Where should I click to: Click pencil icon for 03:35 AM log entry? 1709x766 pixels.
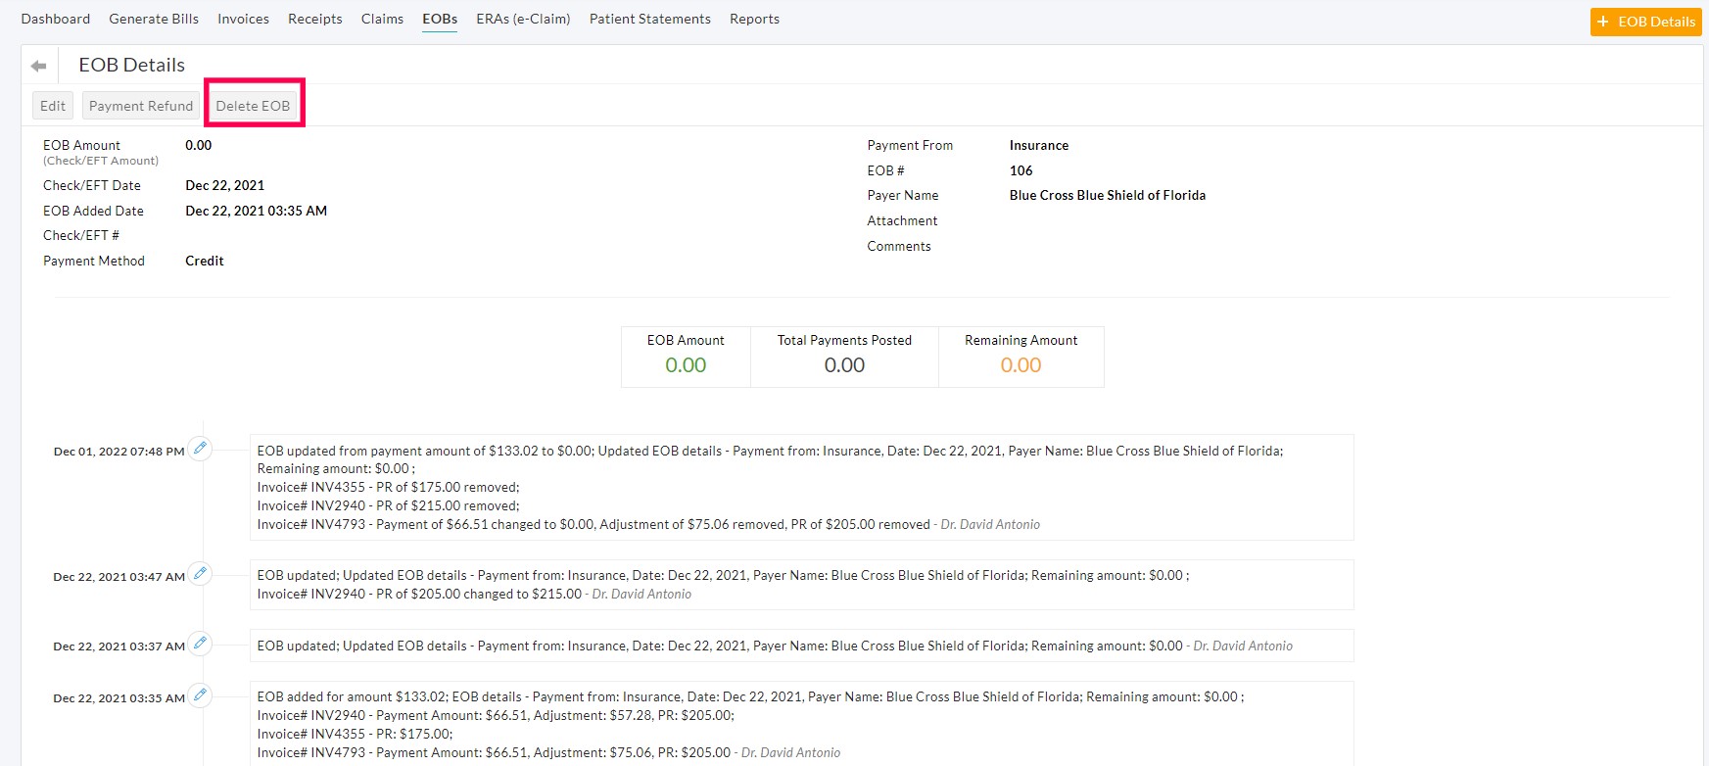point(200,695)
